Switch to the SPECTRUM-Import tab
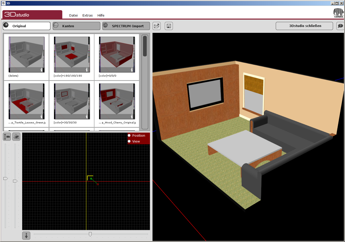 [x=126, y=26]
